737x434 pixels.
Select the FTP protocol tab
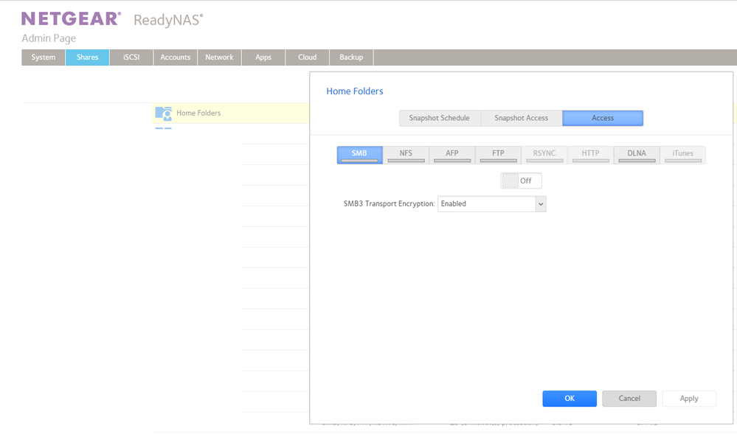tap(499, 154)
